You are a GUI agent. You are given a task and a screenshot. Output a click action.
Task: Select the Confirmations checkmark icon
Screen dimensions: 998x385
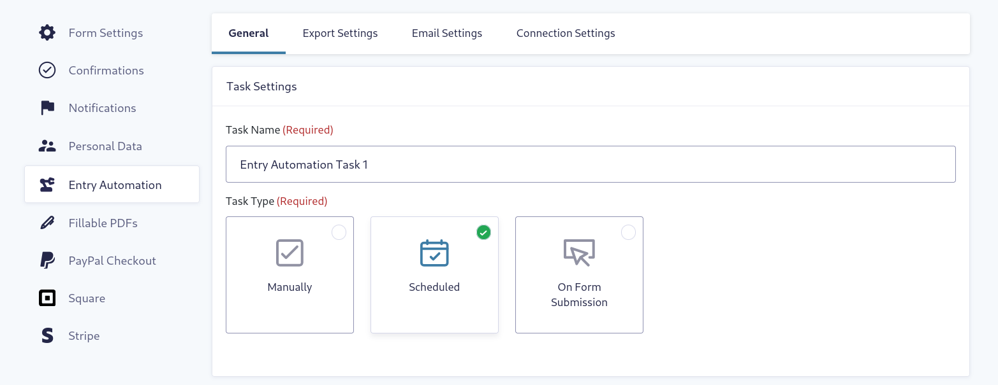47,70
